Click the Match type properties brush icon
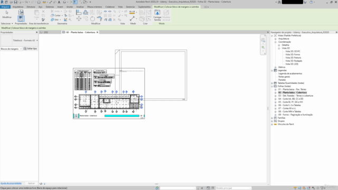Screen dimensions: 338x190 pyautogui.click(x=43, y=20)
